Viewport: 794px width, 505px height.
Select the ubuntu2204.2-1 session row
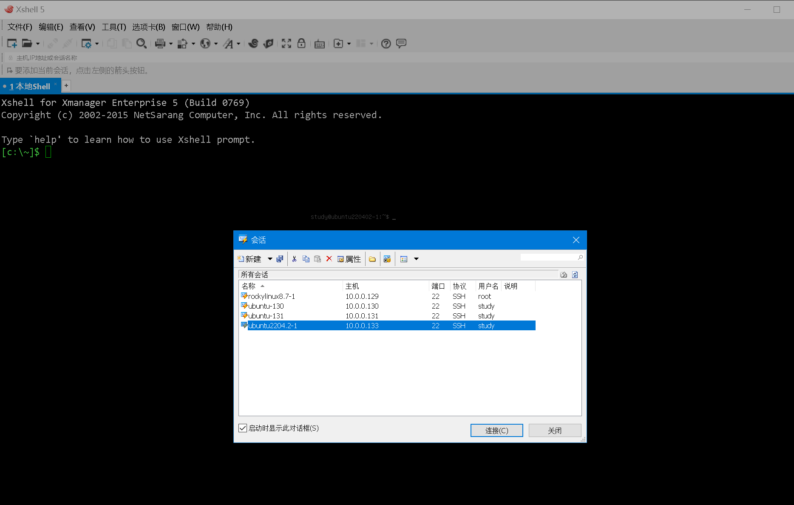(x=387, y=326)
